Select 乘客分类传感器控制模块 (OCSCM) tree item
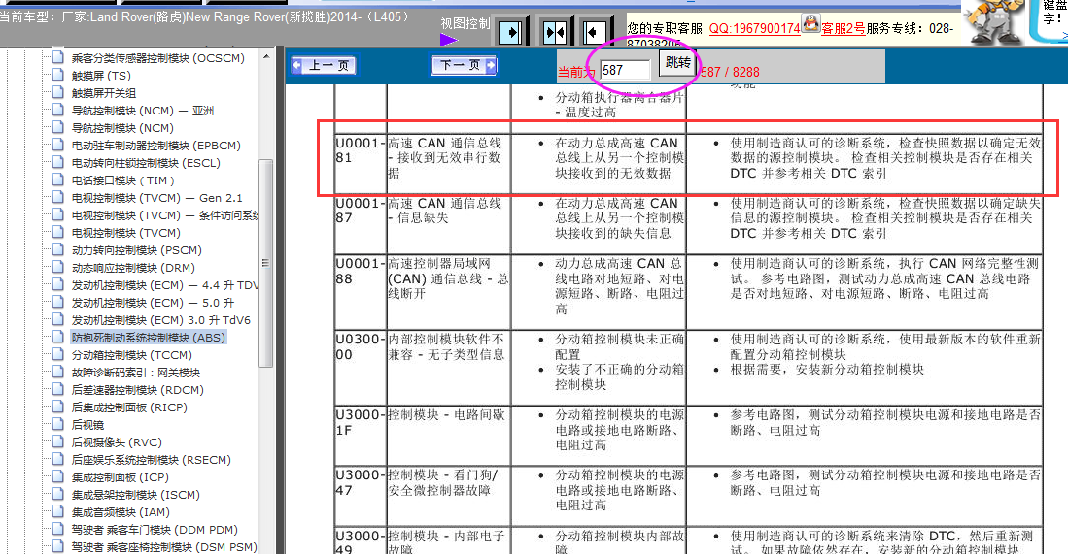Image resolution: width=1068 pixels, height=554 pixels. click(x=158, y=58)
